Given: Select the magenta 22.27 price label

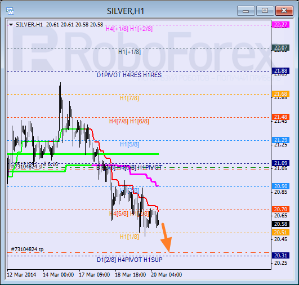Looking at the screenshot, I should tap(280, 25).
